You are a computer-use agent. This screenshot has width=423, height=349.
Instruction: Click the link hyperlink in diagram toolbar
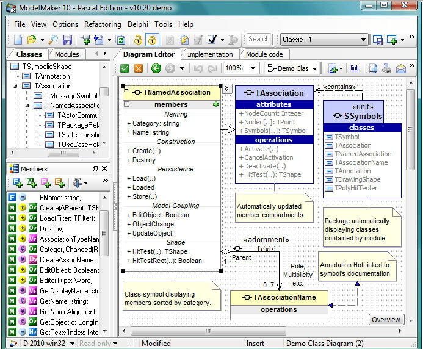pos(355,68)
